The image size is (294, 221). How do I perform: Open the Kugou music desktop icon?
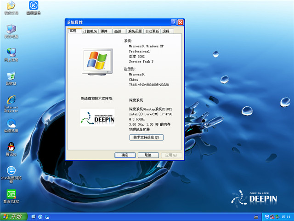point(34,7)
